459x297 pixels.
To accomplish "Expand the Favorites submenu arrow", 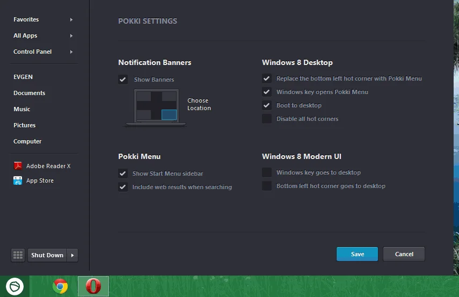I will coord(71,20).
